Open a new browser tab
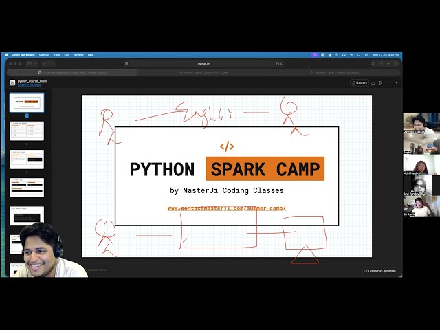This screenshot has width=440, height=330. coord(388,64)
